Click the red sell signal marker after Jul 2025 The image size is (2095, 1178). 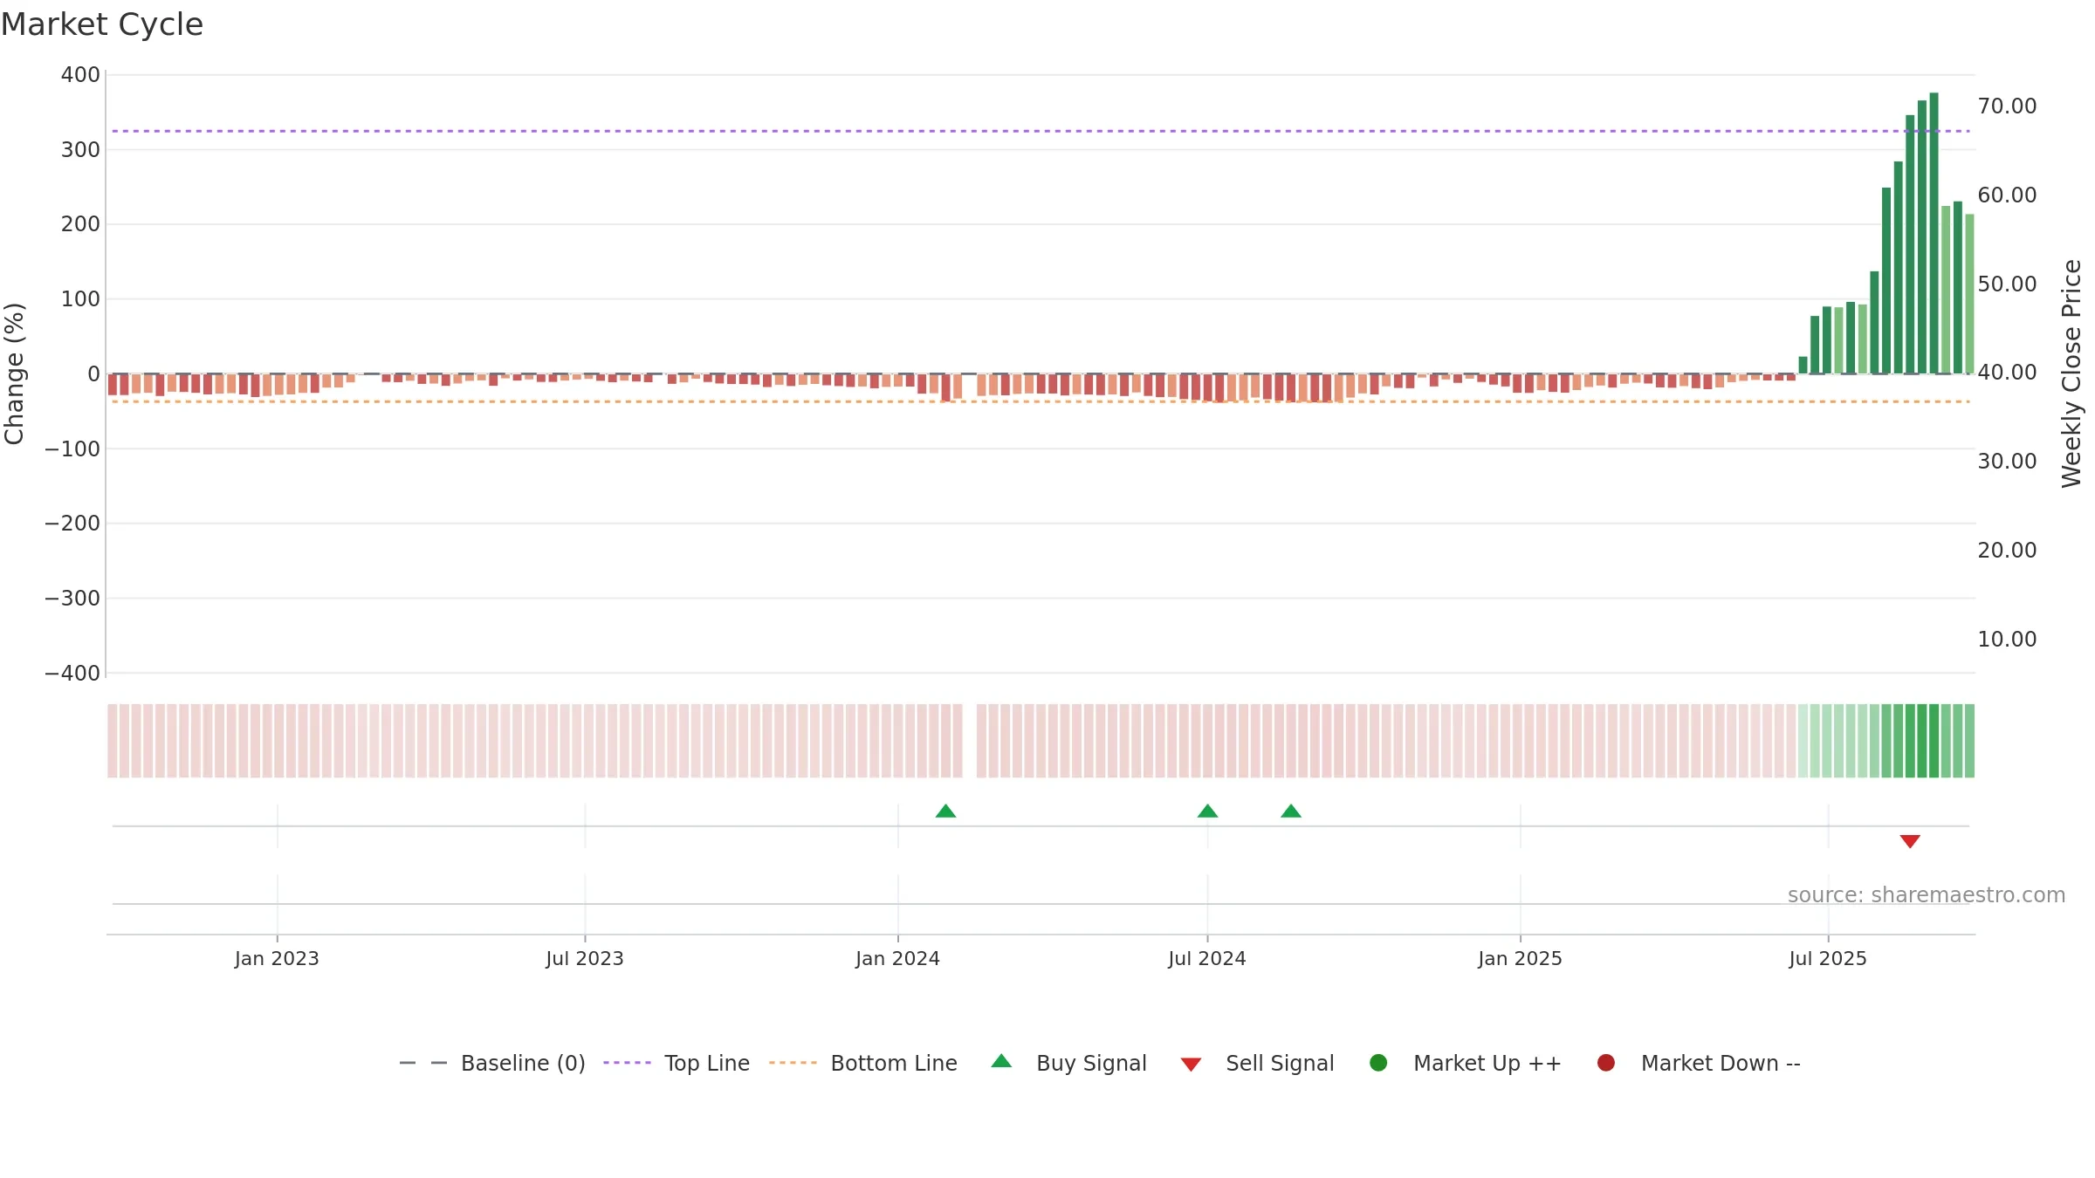tap(1910, 841)
